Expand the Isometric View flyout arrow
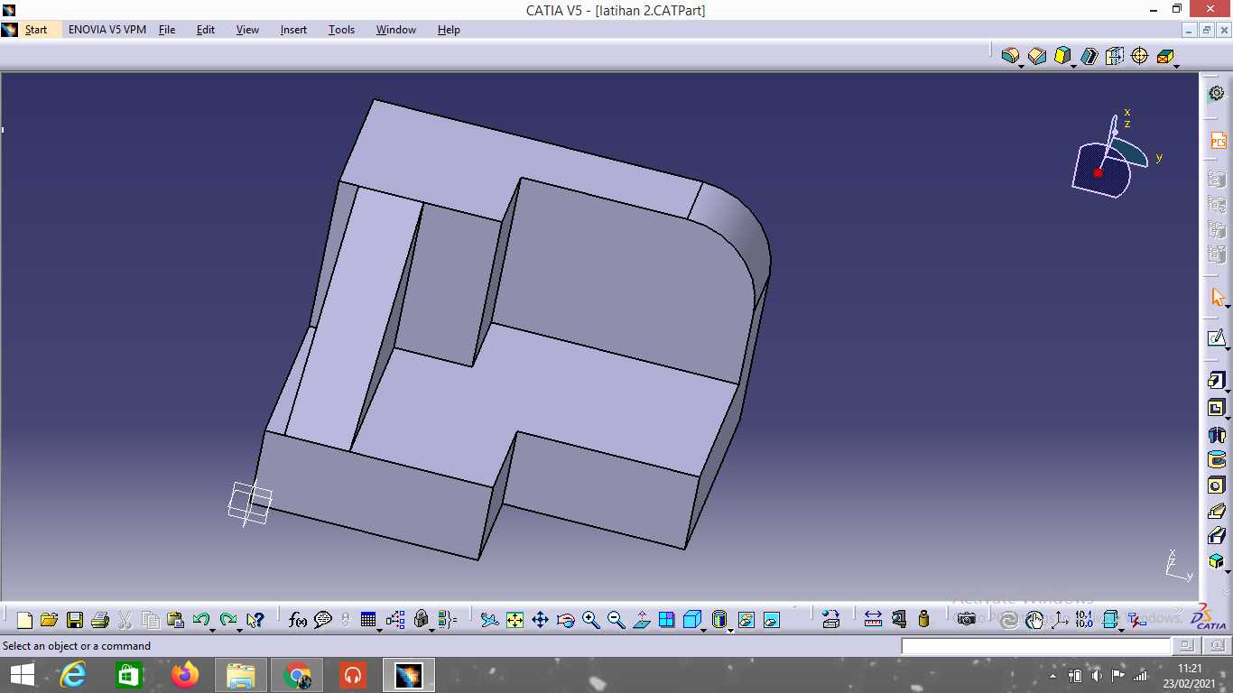Screen dimensions: 1233x693 (704, 629)
